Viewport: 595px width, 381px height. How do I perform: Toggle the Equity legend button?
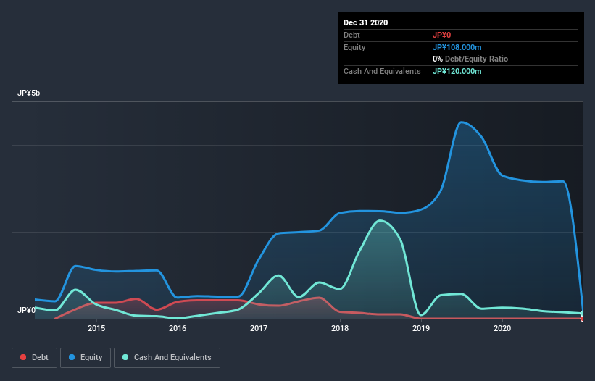(86, 358)
